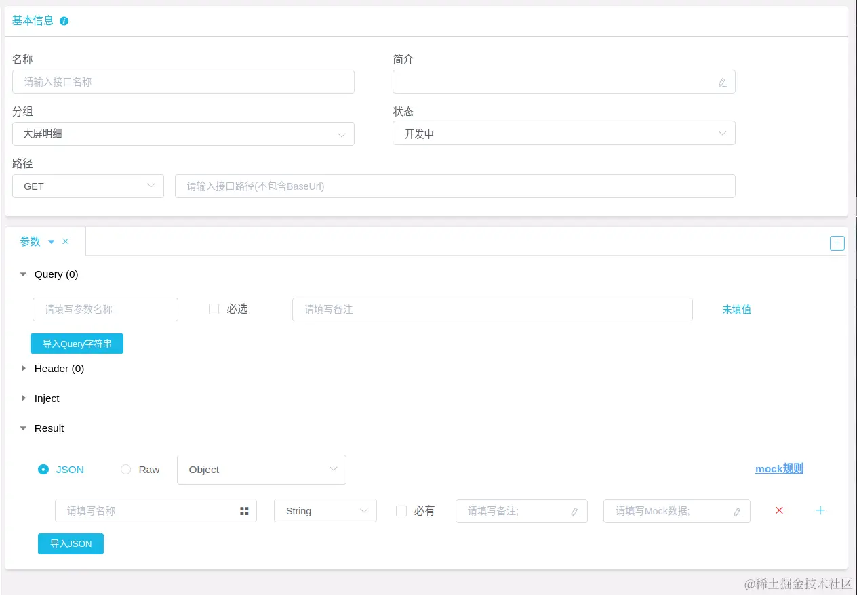Delete the result row with the red X
This screenshot has width=857, height=595.
point(779,510)
